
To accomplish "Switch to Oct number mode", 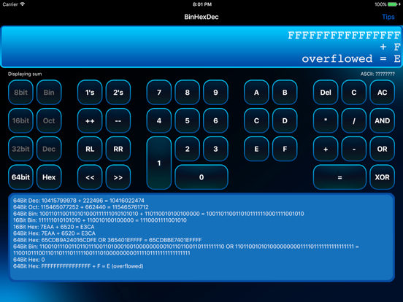I will click(x=49, y=120).
